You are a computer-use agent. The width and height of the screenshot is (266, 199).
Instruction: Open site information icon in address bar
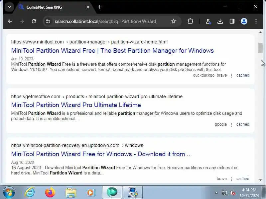pos(48,21)
